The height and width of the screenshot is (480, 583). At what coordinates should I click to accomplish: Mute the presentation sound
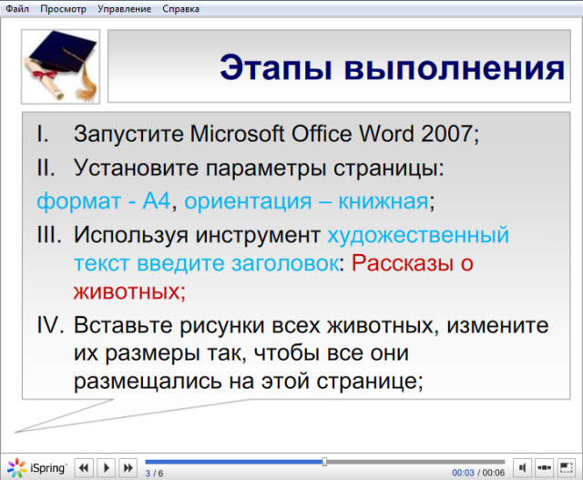[522, 467]
